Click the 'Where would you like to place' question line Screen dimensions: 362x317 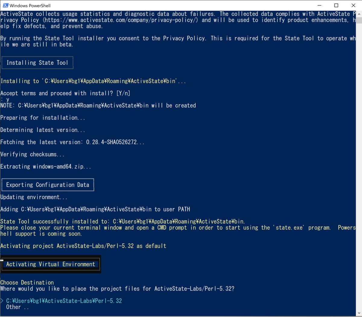point(117,289)
